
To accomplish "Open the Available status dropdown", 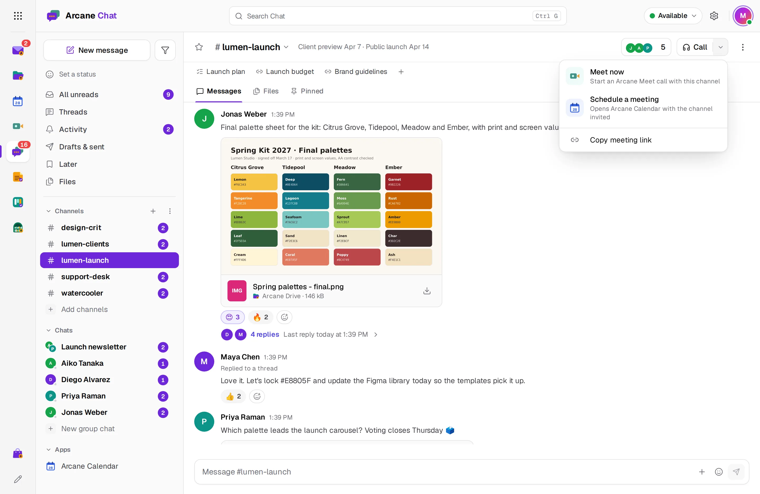I will [x=673, y=16].
